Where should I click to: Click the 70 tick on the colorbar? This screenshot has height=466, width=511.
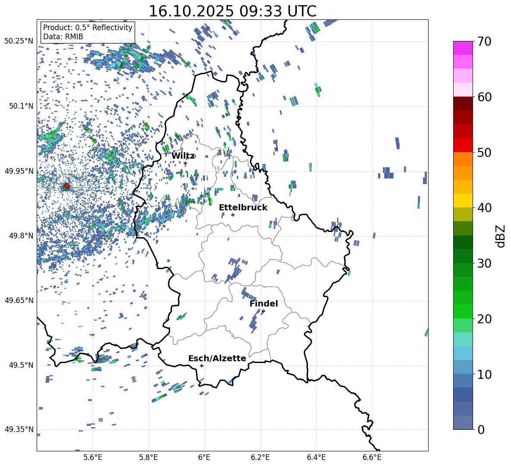pyautogui.click(x=484, y=41)
